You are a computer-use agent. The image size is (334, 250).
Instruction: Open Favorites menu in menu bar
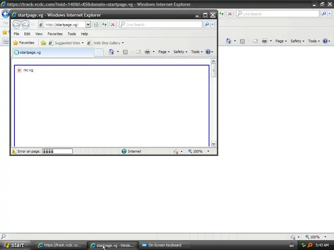point(55,34)
